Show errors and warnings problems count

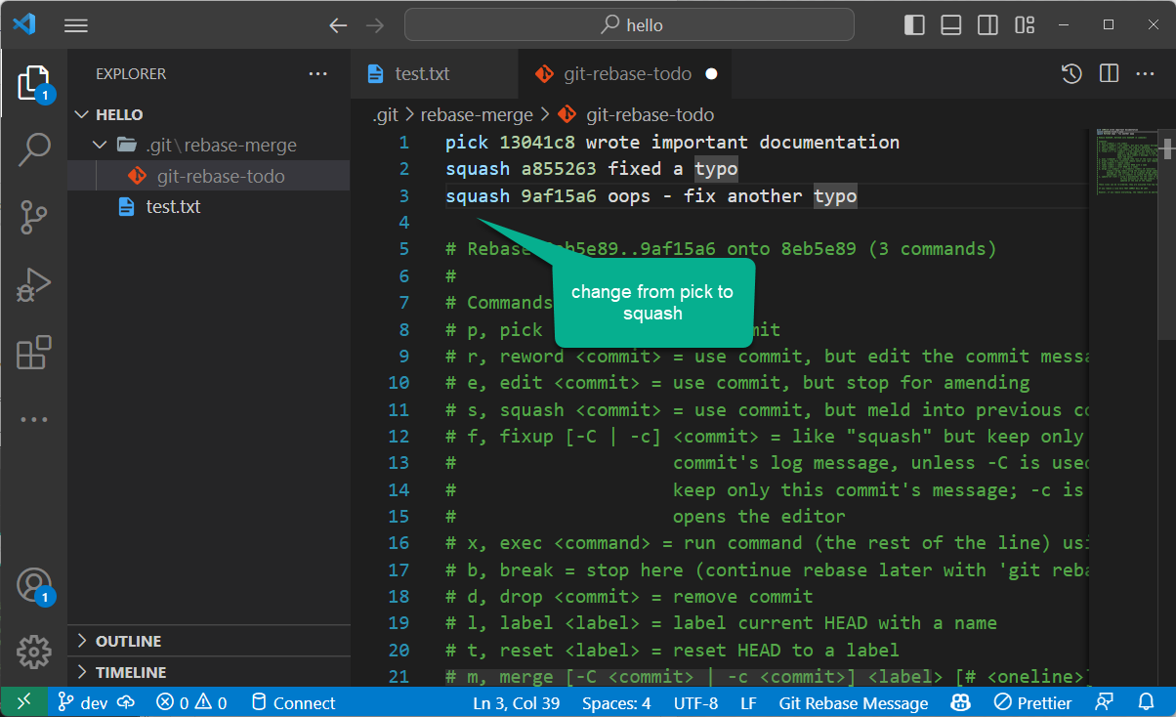[191, 702]
